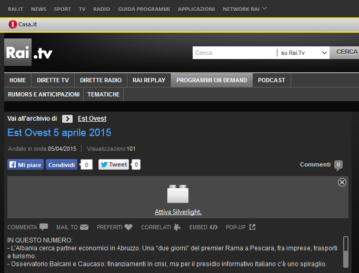Click the air date 05/04/2015
The height and width of the screenshot is (273, 359).
point(62,149)
